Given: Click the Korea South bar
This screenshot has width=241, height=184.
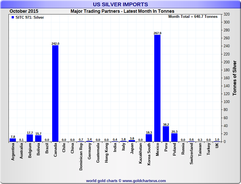Looking at the screenshot, I should (149, 138).
